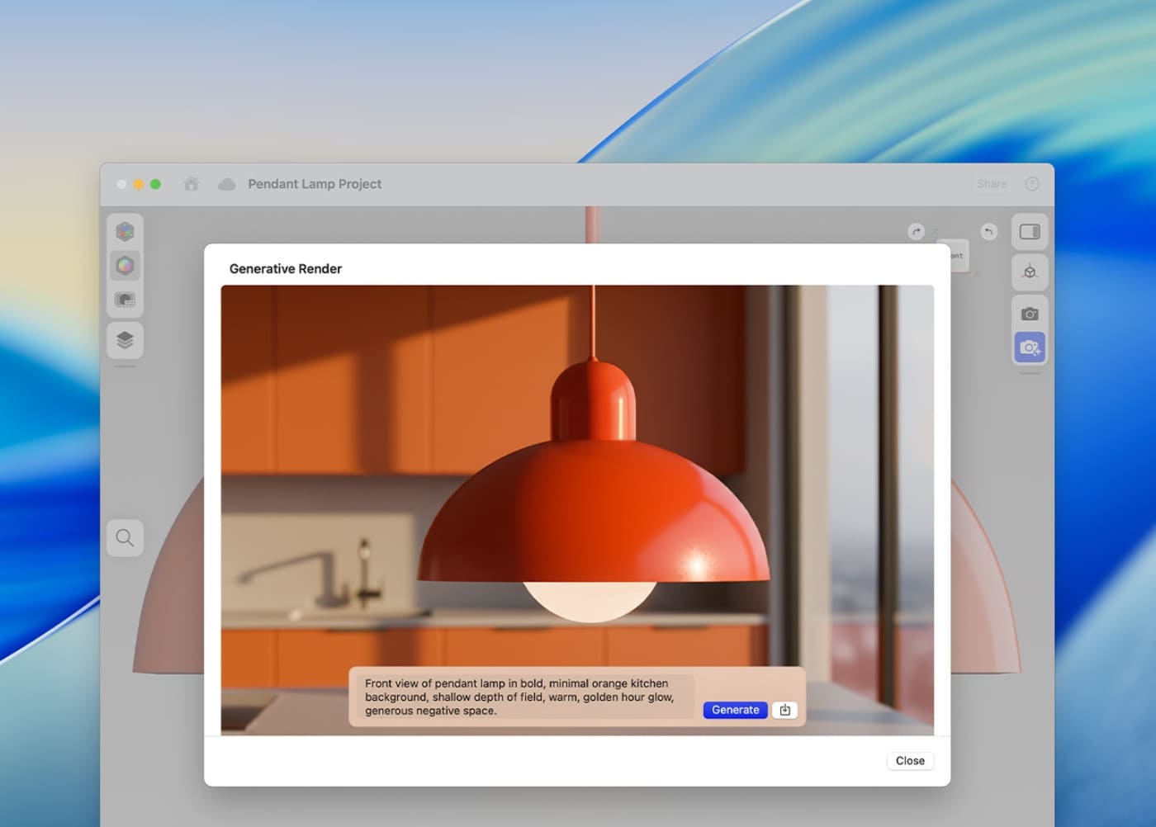Open the environment image panel icon

click(x=125, y=300)
